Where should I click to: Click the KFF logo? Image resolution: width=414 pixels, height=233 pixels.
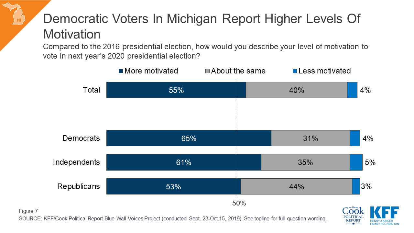pos(384,216)
